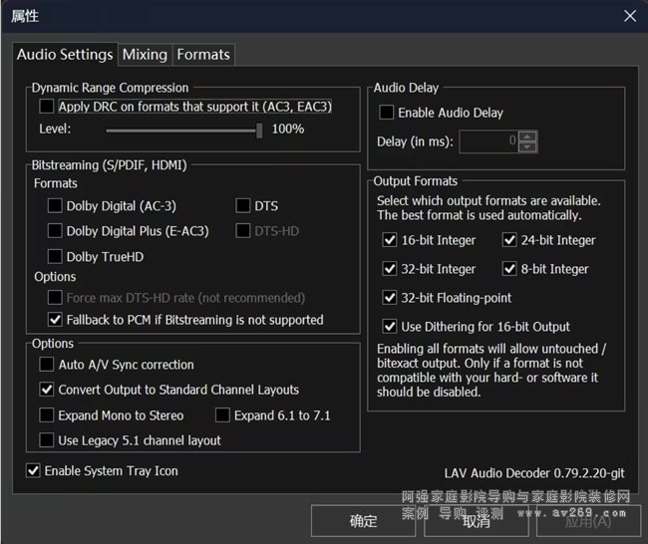Viewport: 648px width, 544px height.
Task: Enable Apply DRC on supported formats
Action: coord(47,107)
